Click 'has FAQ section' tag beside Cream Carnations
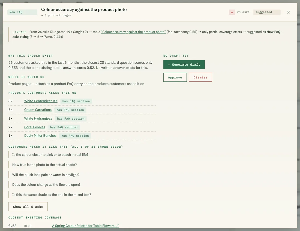Image resolution: width=300 pixels, height=231 pixels. (70, 110)
